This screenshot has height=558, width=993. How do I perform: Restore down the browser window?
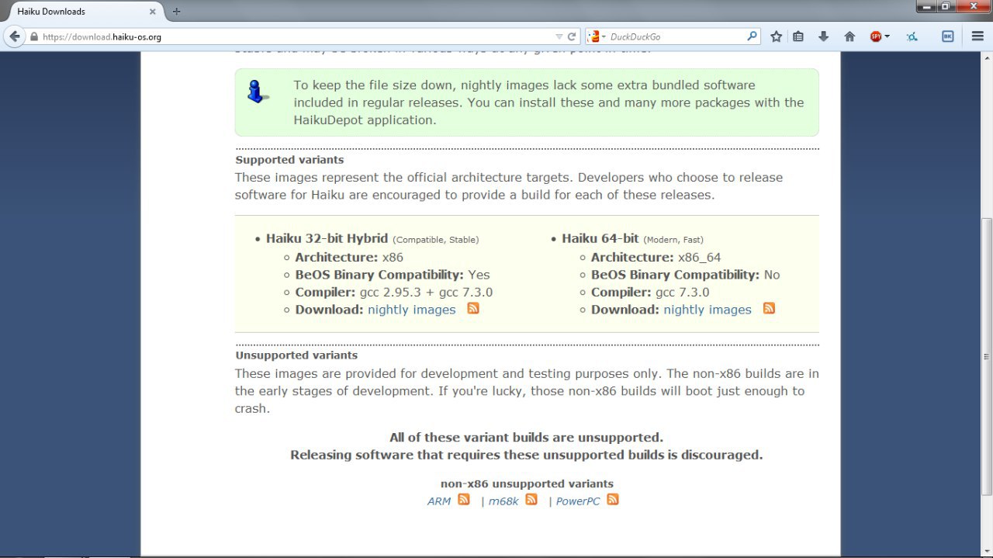(x=946, y=6)
